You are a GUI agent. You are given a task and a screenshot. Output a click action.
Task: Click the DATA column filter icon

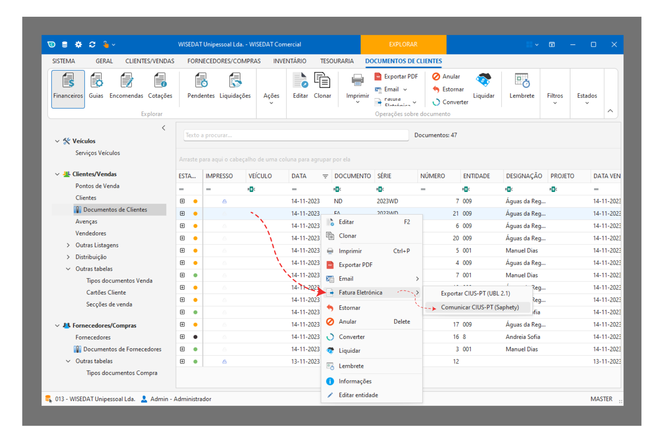(x=325, y=176)
